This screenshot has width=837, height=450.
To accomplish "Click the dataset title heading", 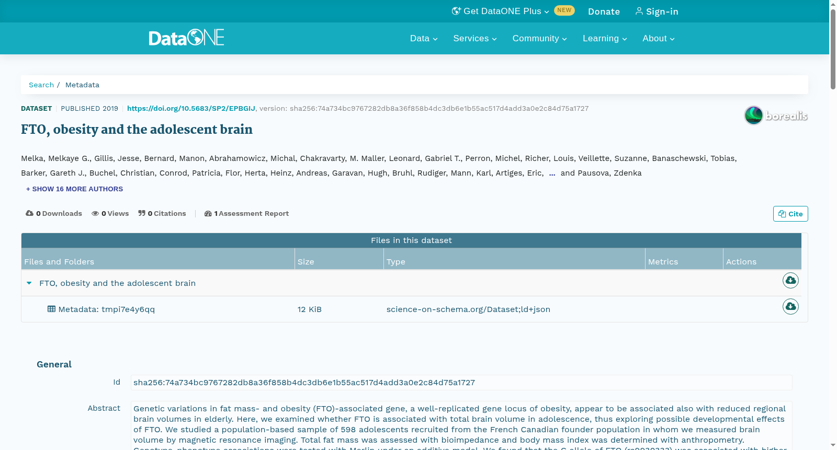I will coord(137,130).
